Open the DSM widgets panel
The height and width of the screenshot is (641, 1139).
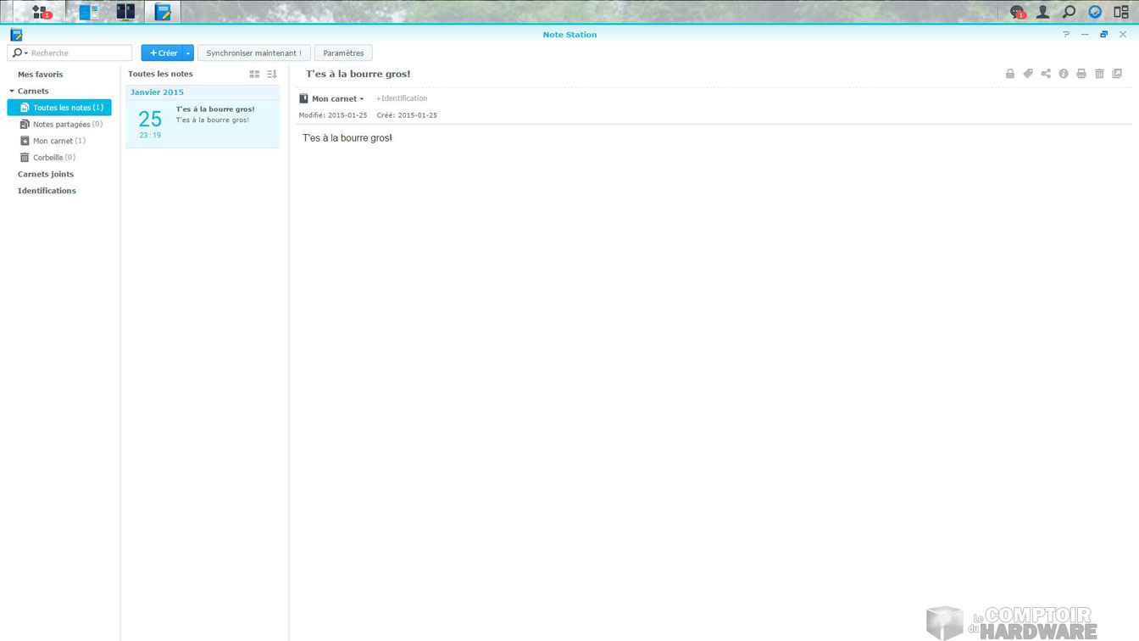[1121, 12]
